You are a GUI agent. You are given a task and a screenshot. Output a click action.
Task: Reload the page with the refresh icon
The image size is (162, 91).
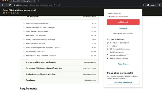tap(10, 5)
